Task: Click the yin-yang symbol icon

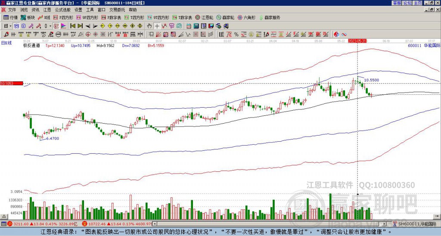Action: pos(336,34)
